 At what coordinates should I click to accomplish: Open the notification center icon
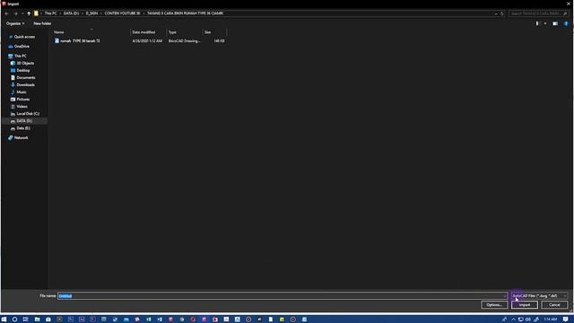[x=566, y=319]
